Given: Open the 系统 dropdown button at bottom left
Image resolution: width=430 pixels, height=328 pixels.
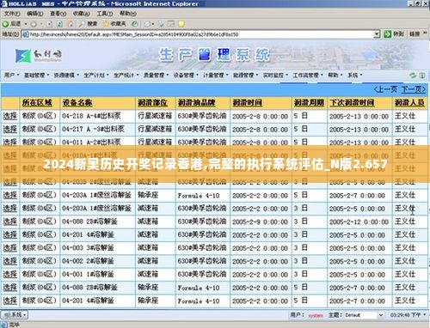Looking at the screenshot, I should [x=14, y=315].
